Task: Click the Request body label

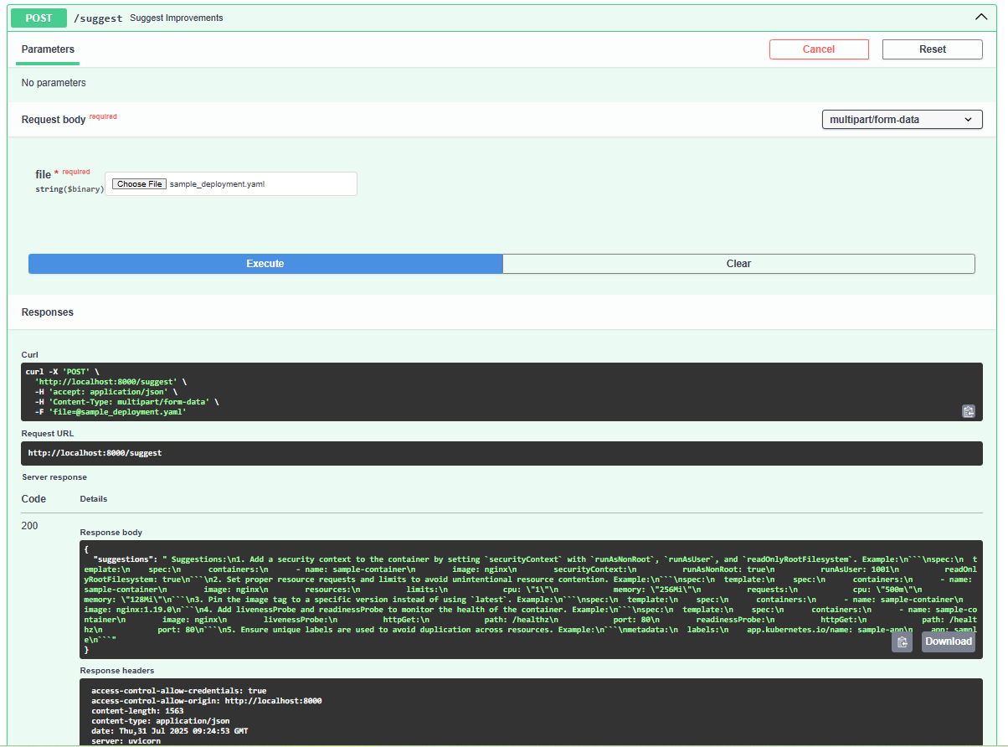Action: [x=54, y=120]
